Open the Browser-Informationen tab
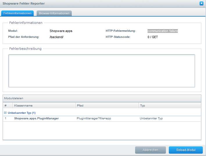Screen dimensions: 206x156 click(x=54, y=13)
